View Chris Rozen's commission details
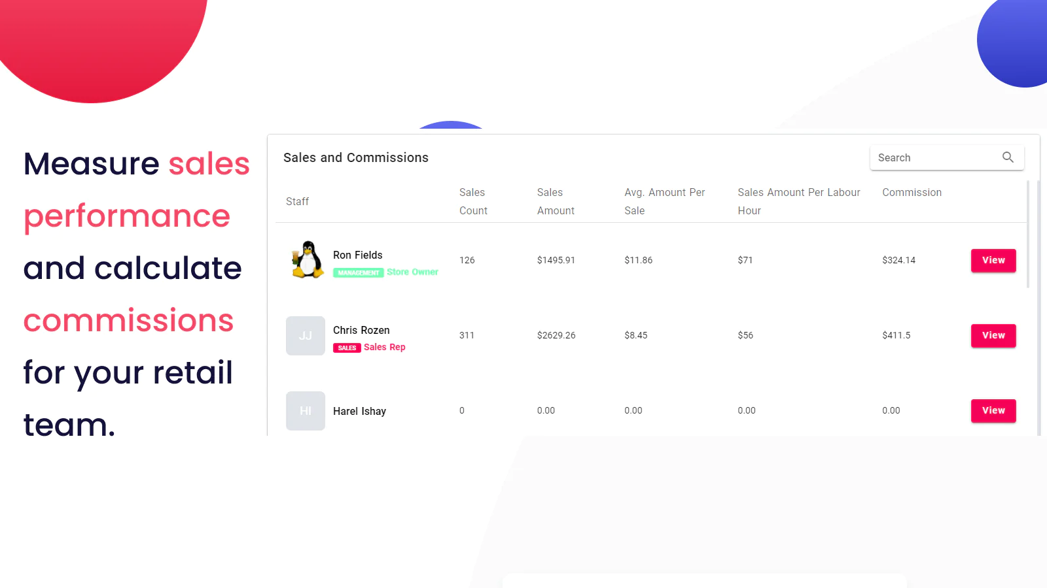The height and width of the screenshot is (588, 1047). 993,335
